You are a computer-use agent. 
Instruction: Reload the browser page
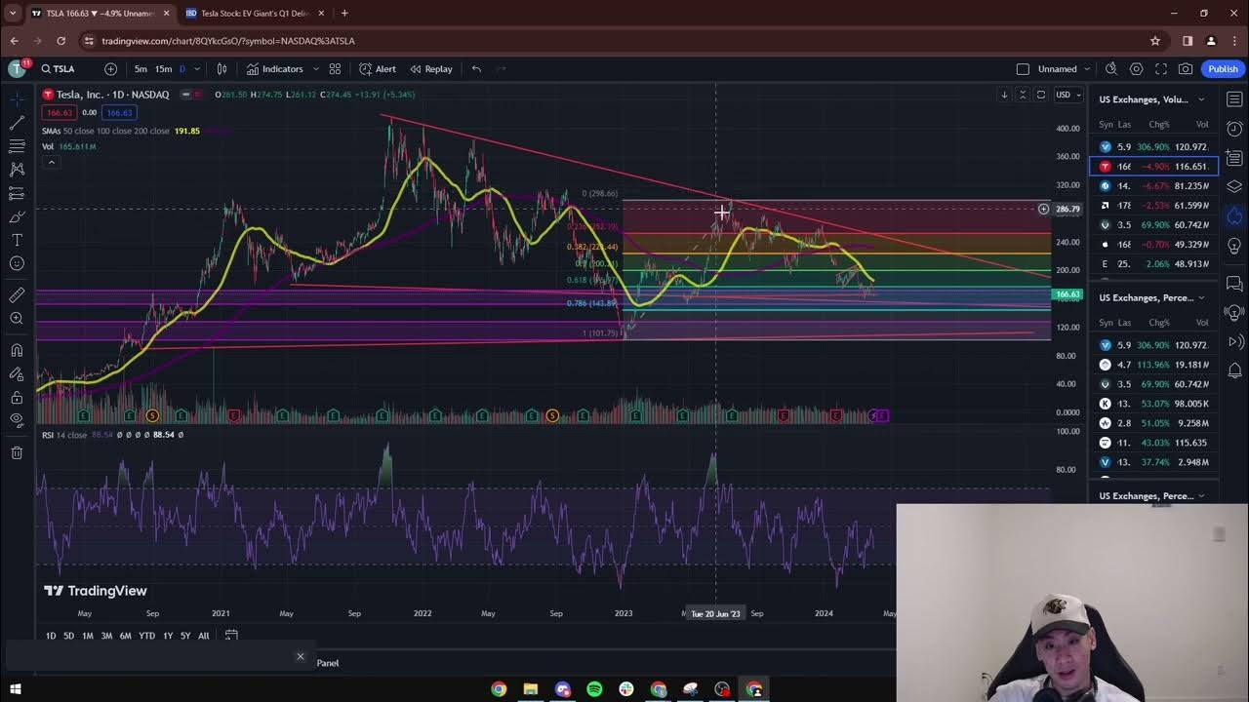(60, 41)
